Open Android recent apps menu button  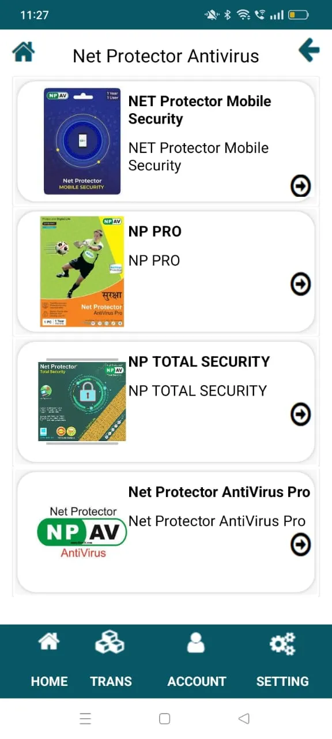pyautogui.click(x=85, y=718)
